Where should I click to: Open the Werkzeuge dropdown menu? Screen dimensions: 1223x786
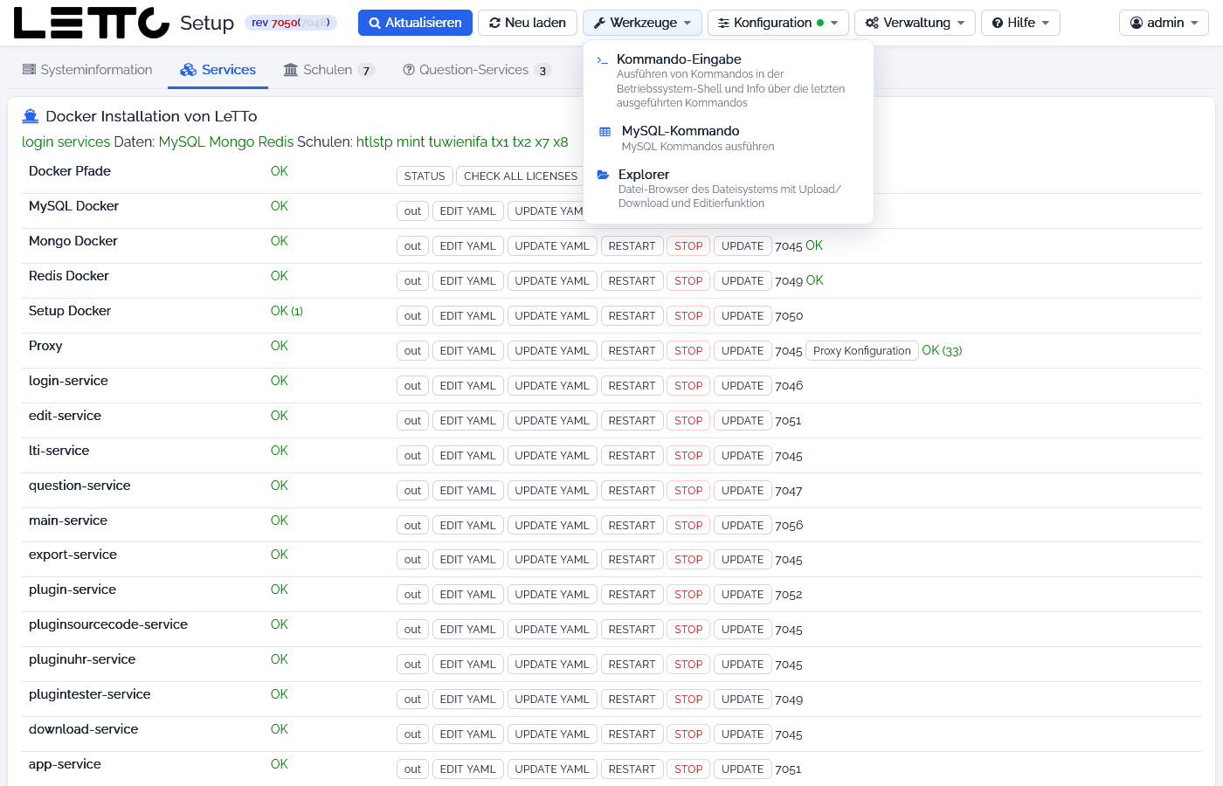[642, 23]
